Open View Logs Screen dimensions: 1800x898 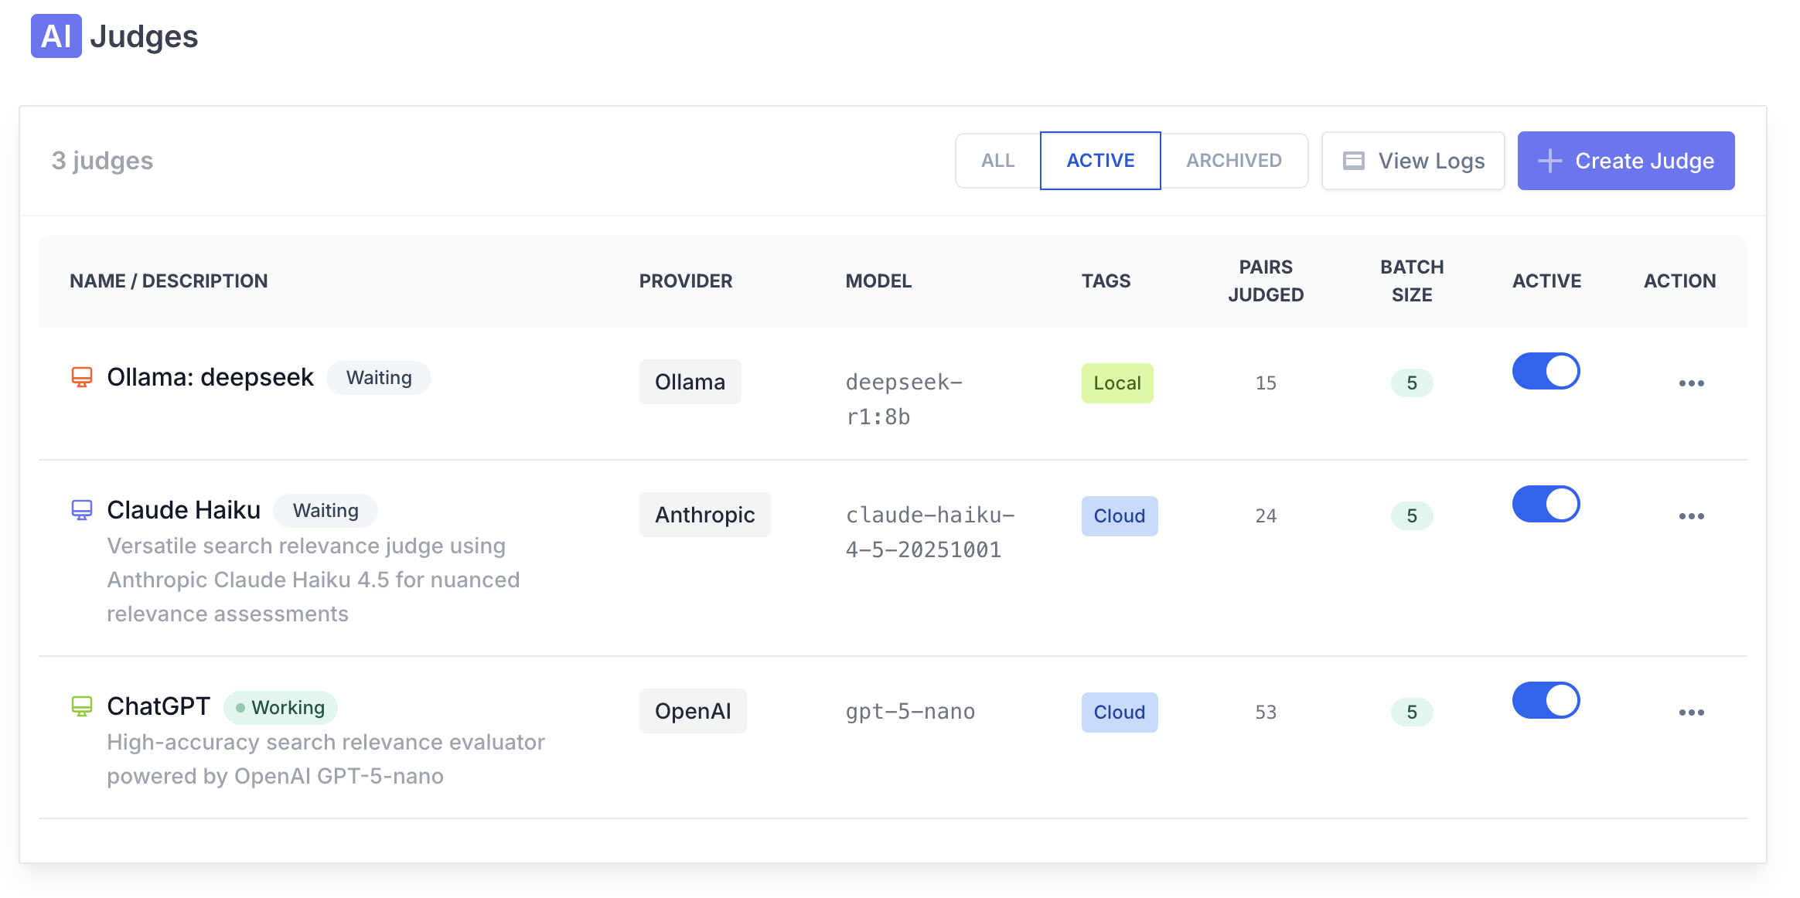pos(1413,160)
